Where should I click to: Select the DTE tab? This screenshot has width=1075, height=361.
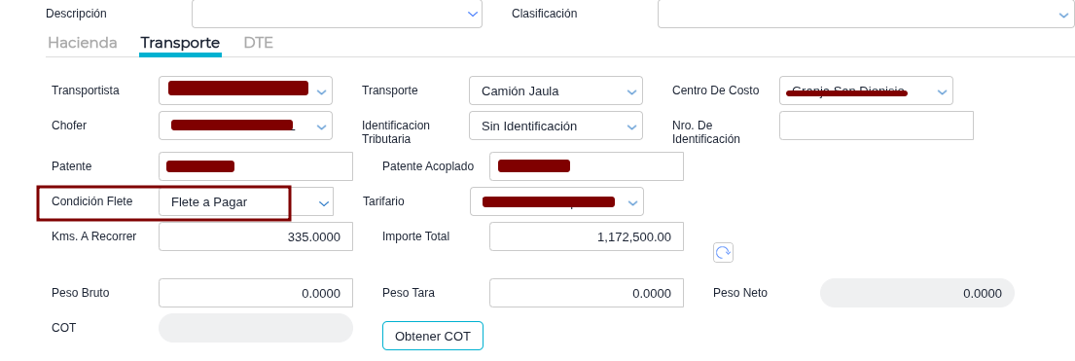coord(259,43)
